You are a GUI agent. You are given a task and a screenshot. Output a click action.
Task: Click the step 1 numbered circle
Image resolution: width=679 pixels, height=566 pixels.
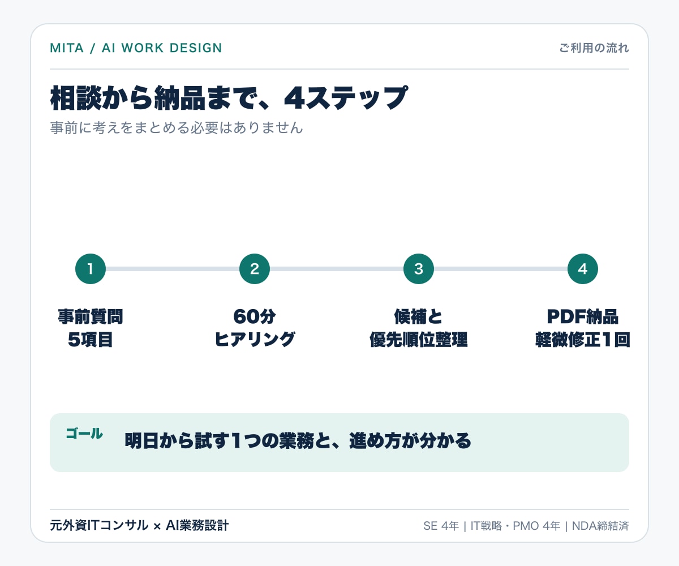(x=91, y=269)
